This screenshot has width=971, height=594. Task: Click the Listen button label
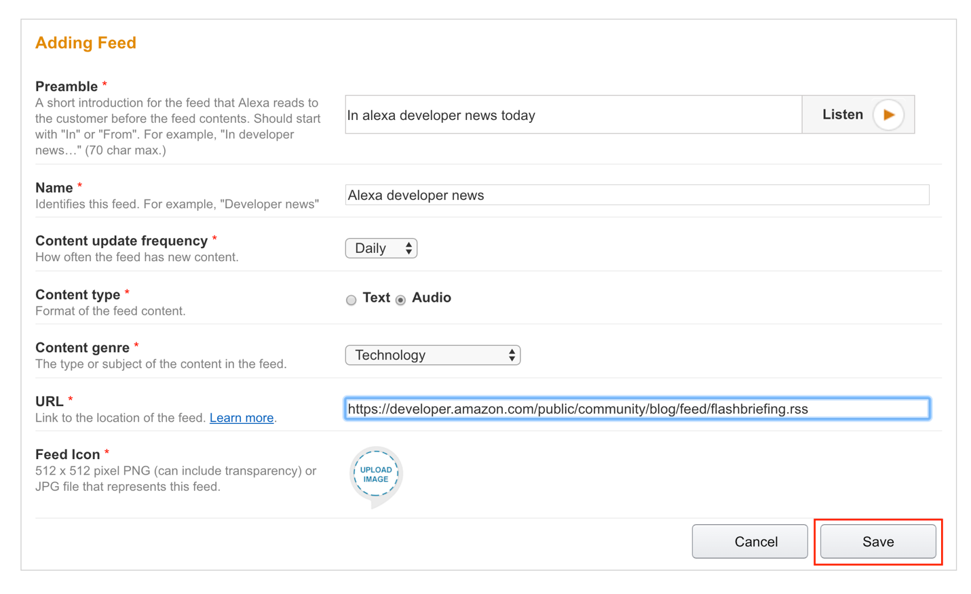pos(842,115)
